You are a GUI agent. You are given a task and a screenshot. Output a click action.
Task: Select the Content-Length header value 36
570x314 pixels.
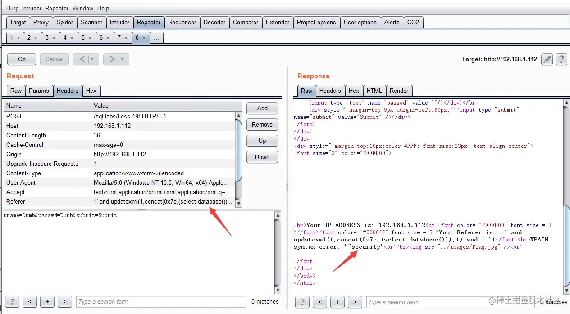[97, 135]
